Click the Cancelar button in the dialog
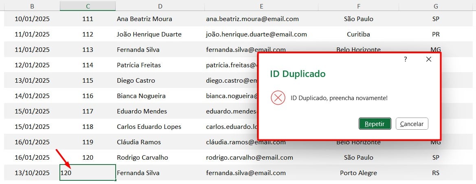Screen dimensions: 476x184 tap(412, 124)
